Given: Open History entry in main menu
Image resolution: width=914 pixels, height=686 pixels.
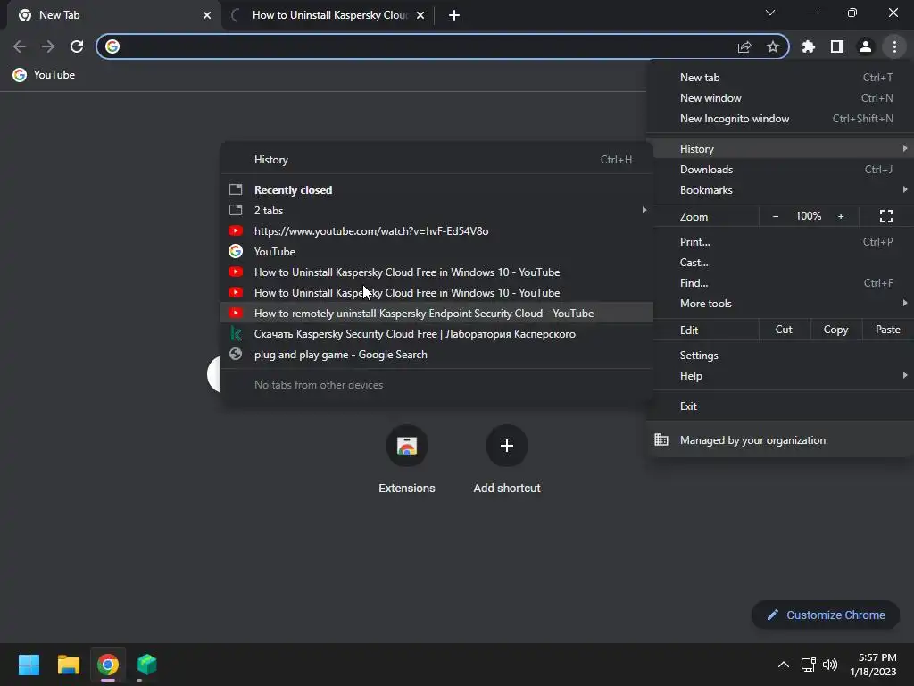Looking at the screenshot, I should 780,149.
